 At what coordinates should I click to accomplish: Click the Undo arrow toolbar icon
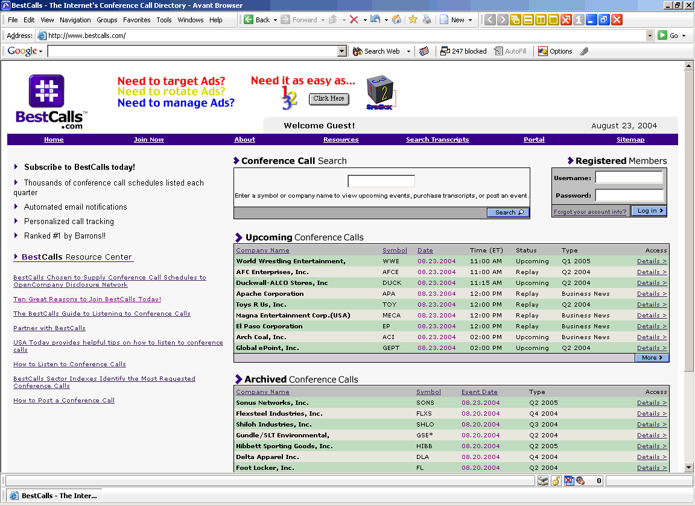coord(375,20)
